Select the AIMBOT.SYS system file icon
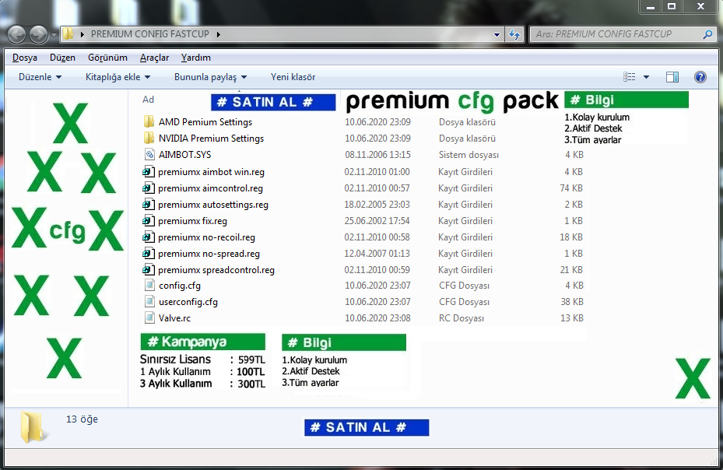 149,155
